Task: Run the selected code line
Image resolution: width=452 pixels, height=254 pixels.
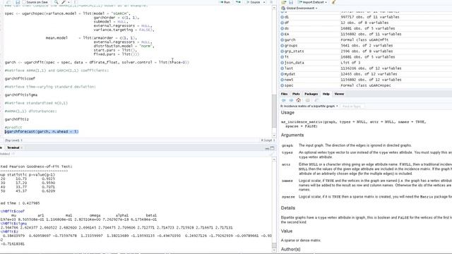Action: coord(225,2)
